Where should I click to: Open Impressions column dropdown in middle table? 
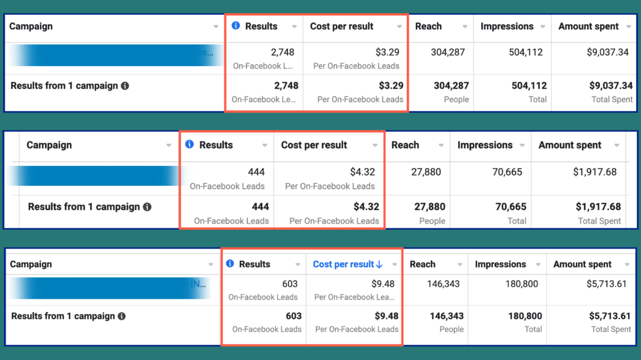click(x=522, y=145)
